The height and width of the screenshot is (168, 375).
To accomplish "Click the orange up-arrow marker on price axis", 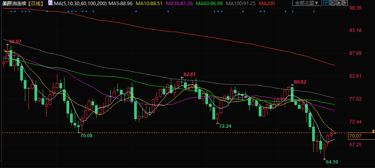I will [x=373, y=131].
